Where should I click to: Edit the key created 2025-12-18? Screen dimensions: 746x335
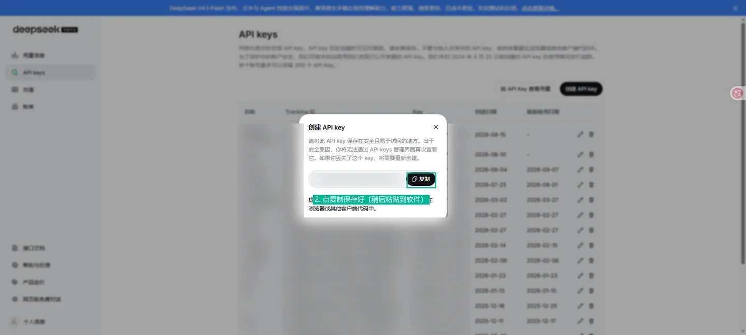[x=580, y=306]
